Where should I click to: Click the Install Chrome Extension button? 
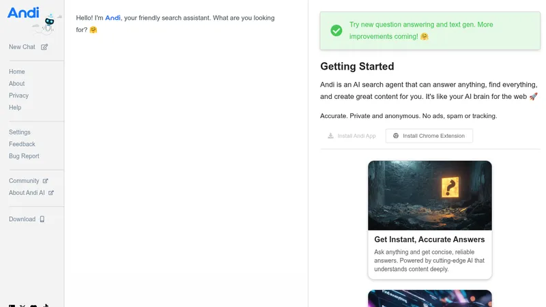[x=429, y=136]
